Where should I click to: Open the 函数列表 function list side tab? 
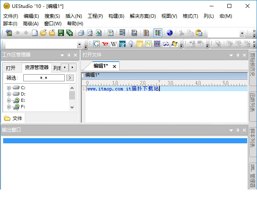pos(253,107)
